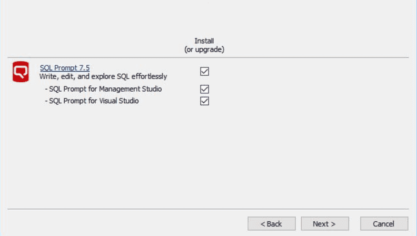This screenshot has width=417, height=236.
Task: Open the SQL Prompt 7.5 link
Action: [65, 68]
